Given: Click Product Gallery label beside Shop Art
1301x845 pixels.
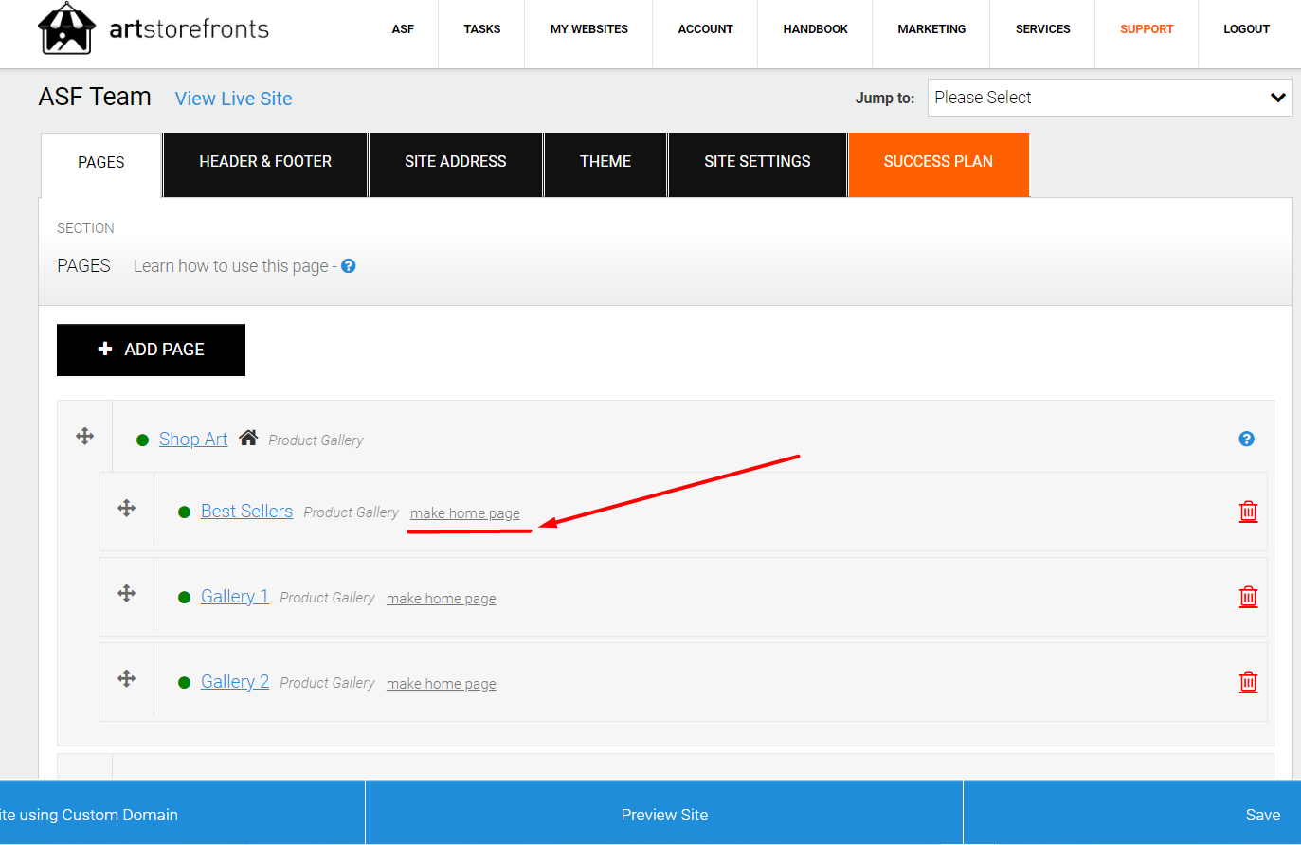Looking at the screenshot, I should tap(316, 440).
